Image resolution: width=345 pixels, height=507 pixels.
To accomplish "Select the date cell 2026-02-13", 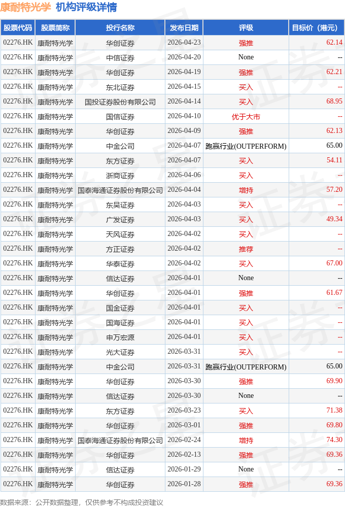I will point(184,454).
